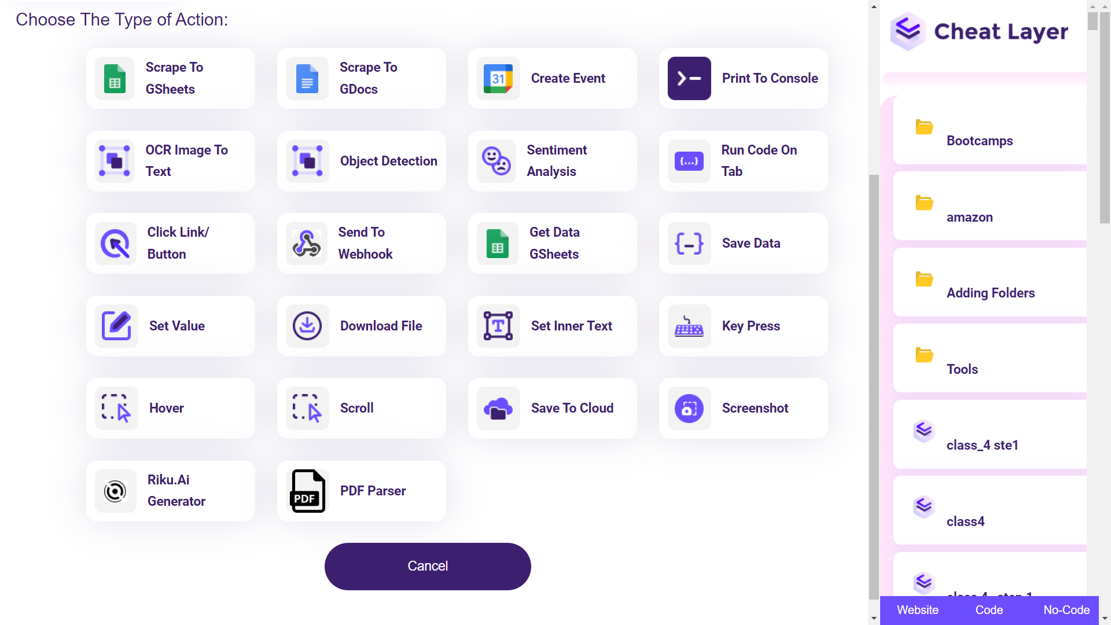Select the Screenshot action

(x=744, y=408)
